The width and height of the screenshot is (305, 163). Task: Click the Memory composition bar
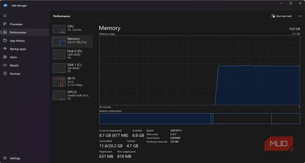200,118
